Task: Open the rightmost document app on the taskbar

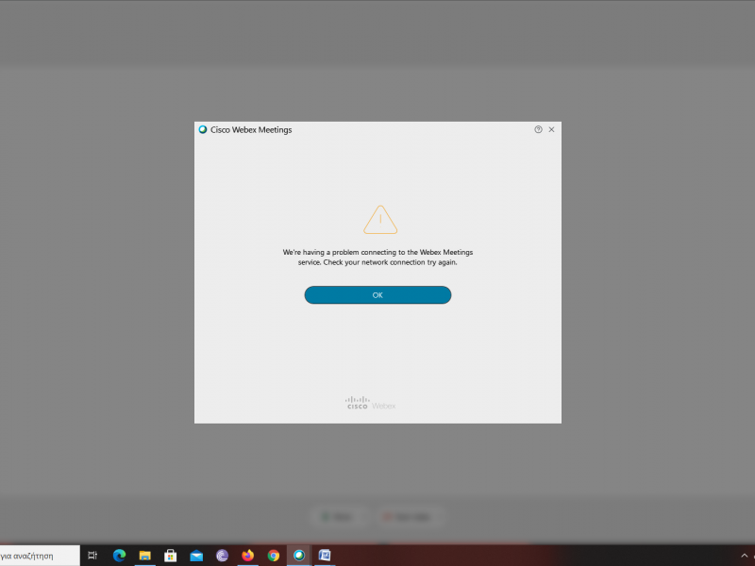Action: pyautogui.click(x=324, y=555)
